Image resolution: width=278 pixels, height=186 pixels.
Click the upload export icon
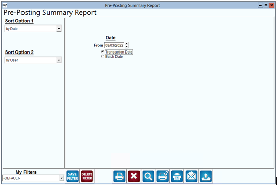(x=205, y=176)
